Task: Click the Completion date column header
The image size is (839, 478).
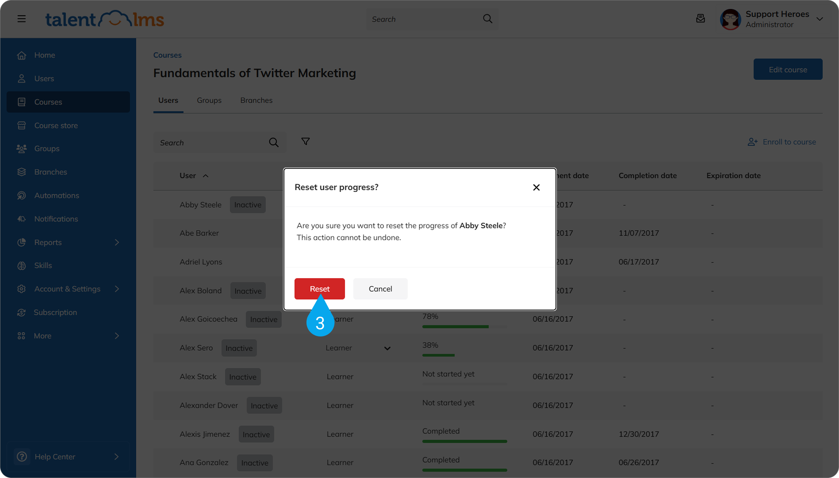Action: (x=648, y=176)
